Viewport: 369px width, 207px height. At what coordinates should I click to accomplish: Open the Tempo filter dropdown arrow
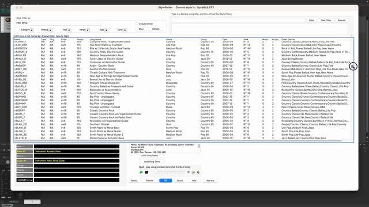click(88, 30)
